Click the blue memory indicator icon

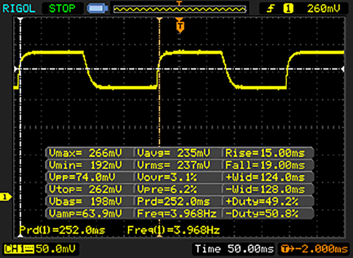tap(97, 9)
